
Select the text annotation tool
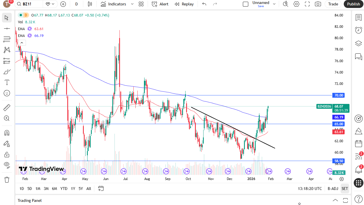coord(7,82)
